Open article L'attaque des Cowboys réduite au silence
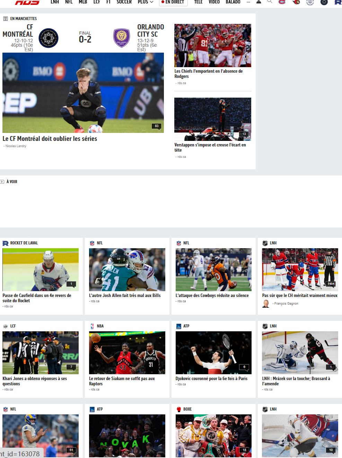 212,296
